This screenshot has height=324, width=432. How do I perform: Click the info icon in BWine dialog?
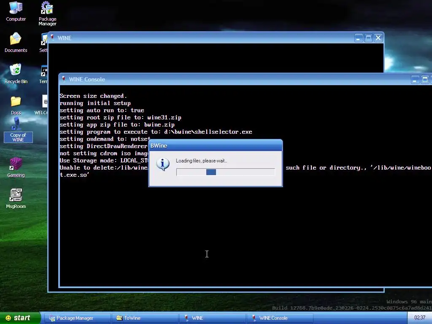pyautogui.click(x=162, y=164)
